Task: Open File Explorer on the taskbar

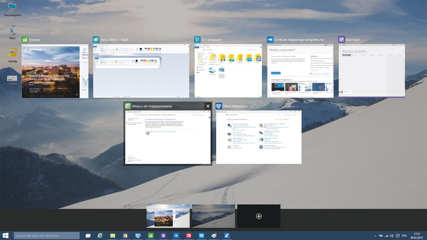Action: 113,236
